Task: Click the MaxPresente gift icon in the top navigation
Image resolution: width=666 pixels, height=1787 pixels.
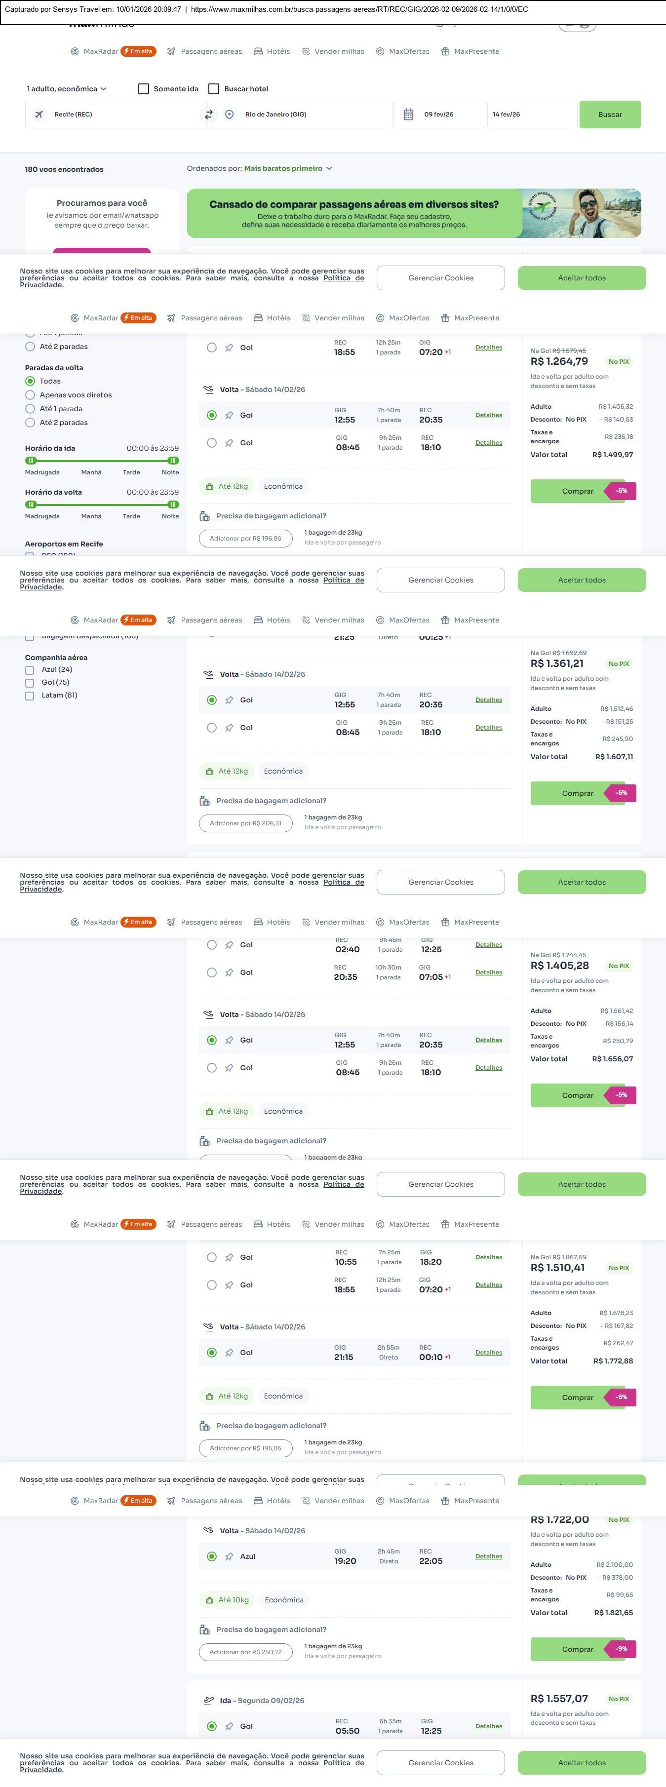Action: [x=445, y=51]
